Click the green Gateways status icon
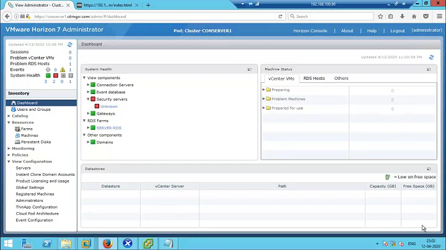446x250 pixels. (x=93, y=113)
